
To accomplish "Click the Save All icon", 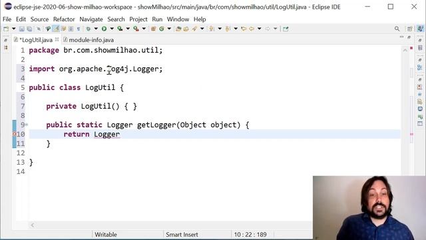I will [x=29, y=29].
